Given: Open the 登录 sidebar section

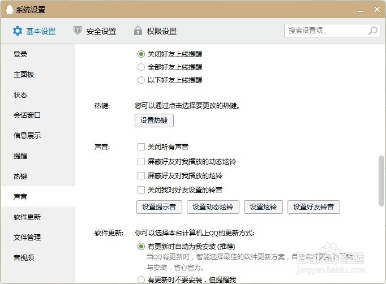Looking at the screenshot, I should (x=38, y=54).
